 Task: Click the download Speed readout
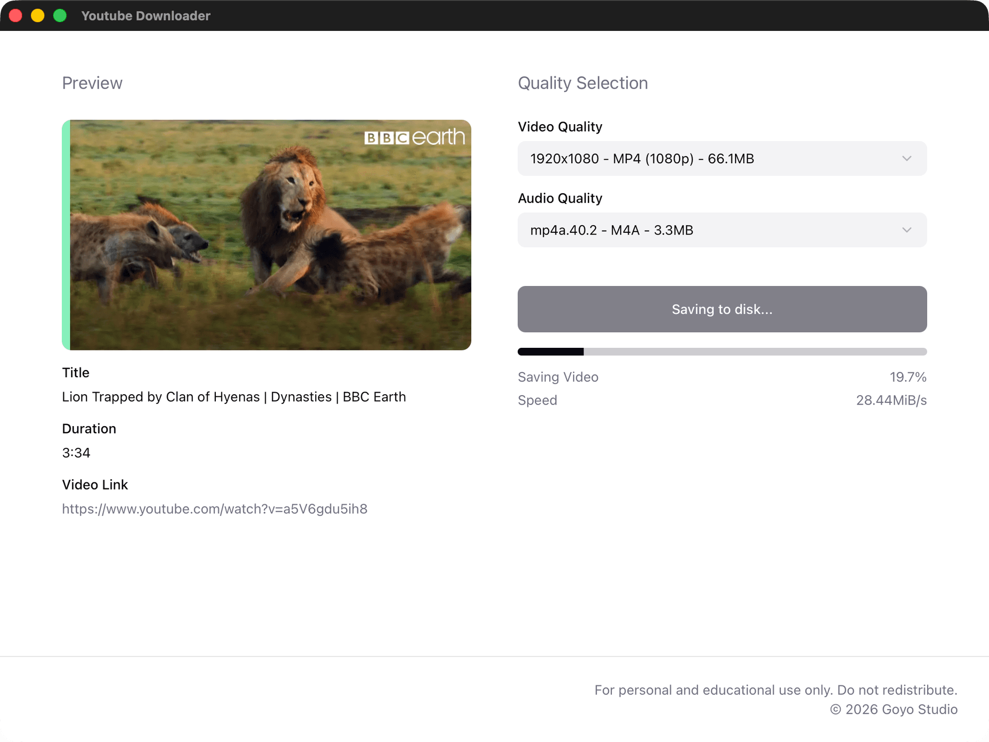892,400
